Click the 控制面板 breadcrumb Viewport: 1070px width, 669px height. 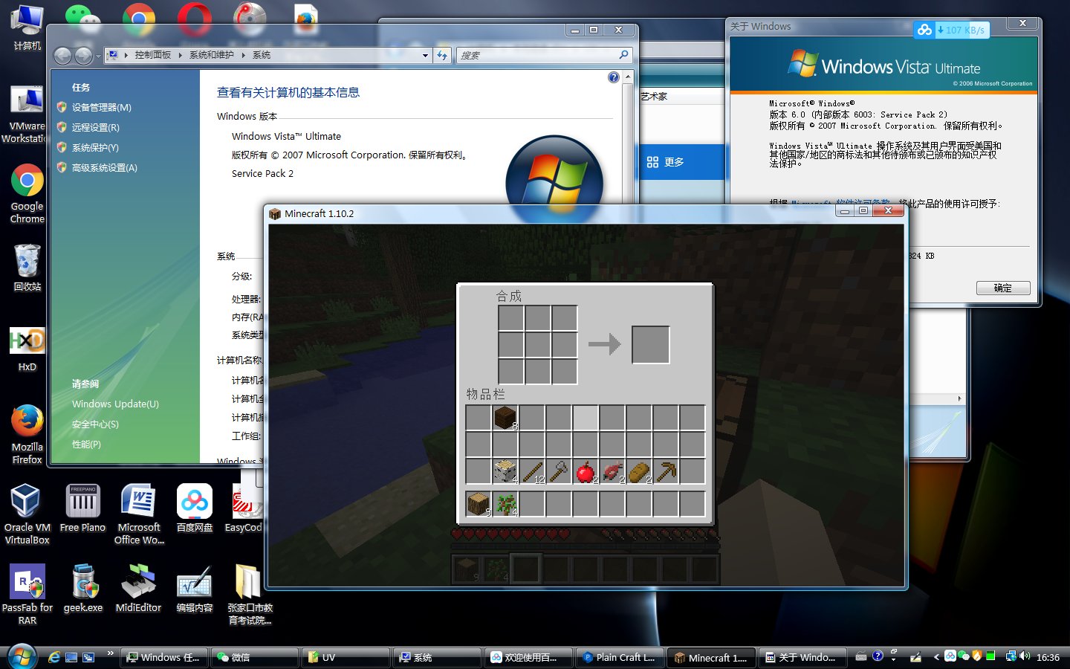pos(153,55)
